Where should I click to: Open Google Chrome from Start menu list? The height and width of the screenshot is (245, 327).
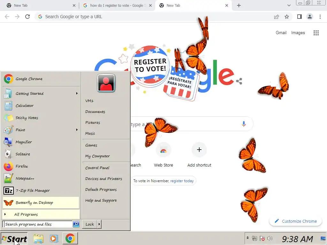(x=41, y=79)
